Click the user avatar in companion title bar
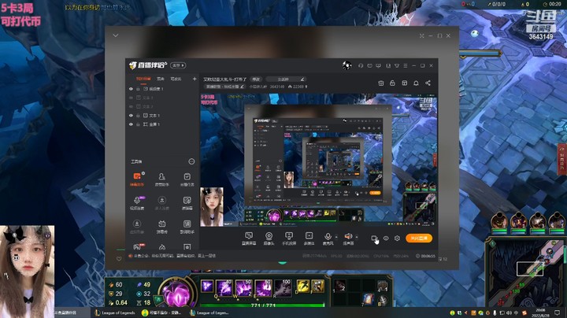The height and width of the screenshot is (318, 567). (x=346, y=65)
